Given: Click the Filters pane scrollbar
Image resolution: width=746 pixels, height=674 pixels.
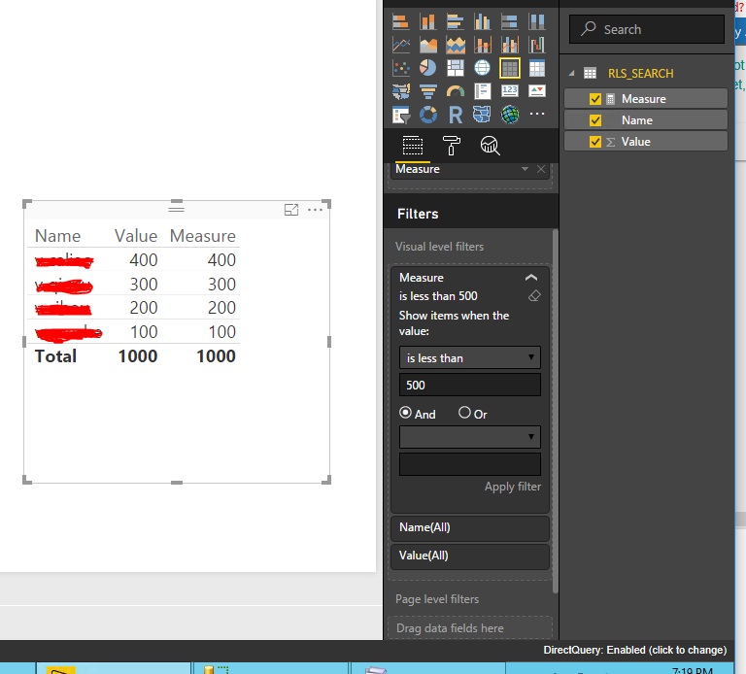Looking at the screenshot, I should 555,412.
